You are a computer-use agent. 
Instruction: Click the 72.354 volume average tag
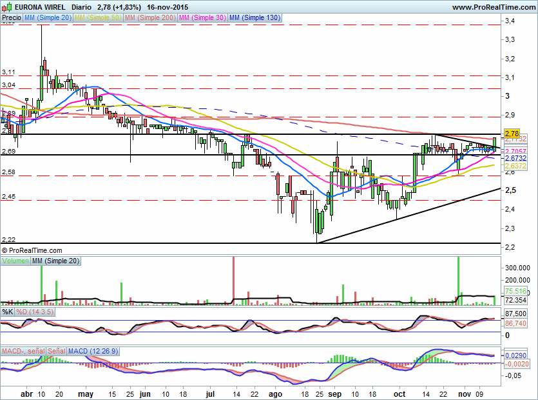click(515, 300)
